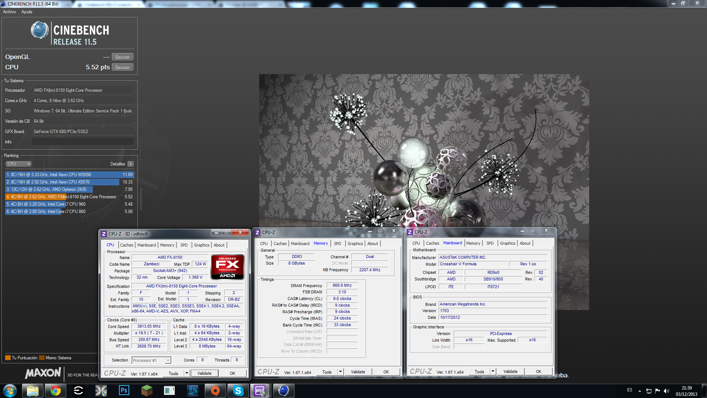Switch to SPD tab in Memory CPU-Z window
This screenshot has height=398, width=707.
pos(338,244)
